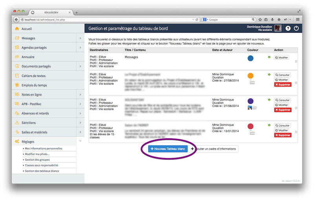Expand the Absences et retards chevron
This screenshot has width=314, height=200.
click(x=80, y=113)
